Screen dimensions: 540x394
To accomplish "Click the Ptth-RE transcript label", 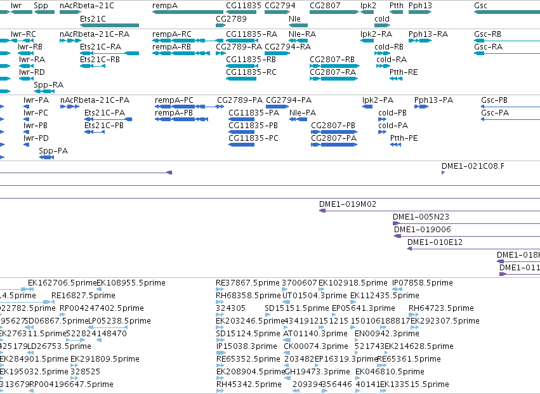I will (x=404, y=72).
